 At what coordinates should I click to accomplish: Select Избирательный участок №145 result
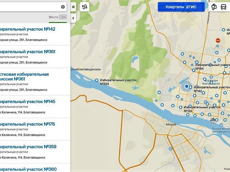[27, 101]
